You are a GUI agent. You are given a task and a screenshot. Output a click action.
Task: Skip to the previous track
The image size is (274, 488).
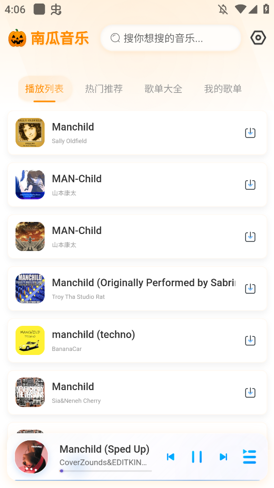[x=170, y=456]
